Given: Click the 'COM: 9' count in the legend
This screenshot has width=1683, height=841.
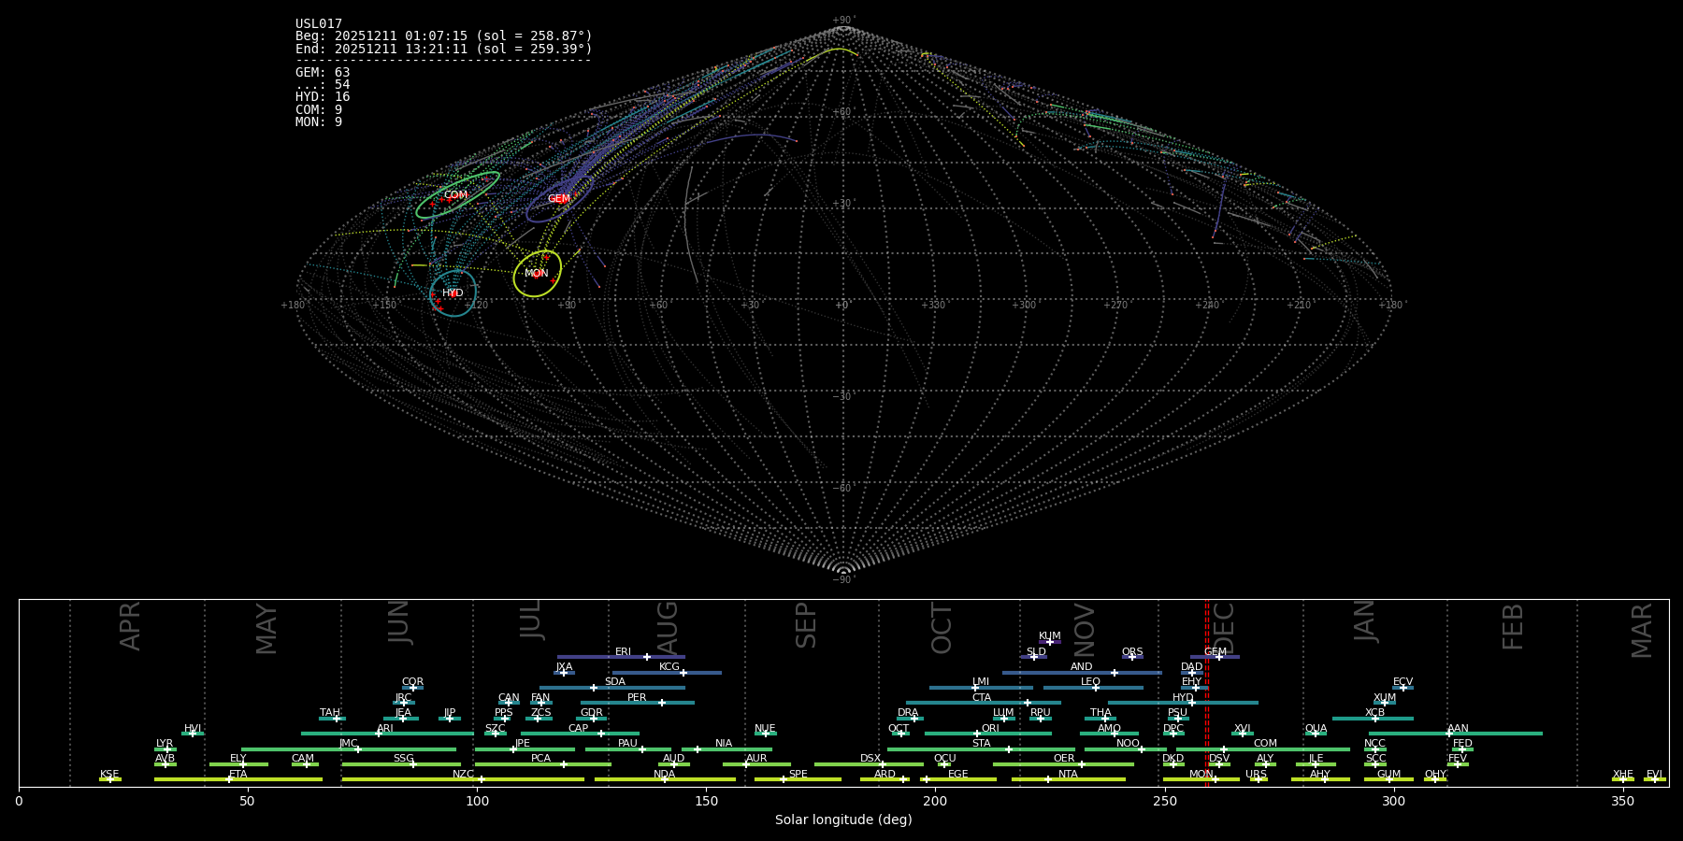Looking at the screenshot, I should tap(319, 109).
